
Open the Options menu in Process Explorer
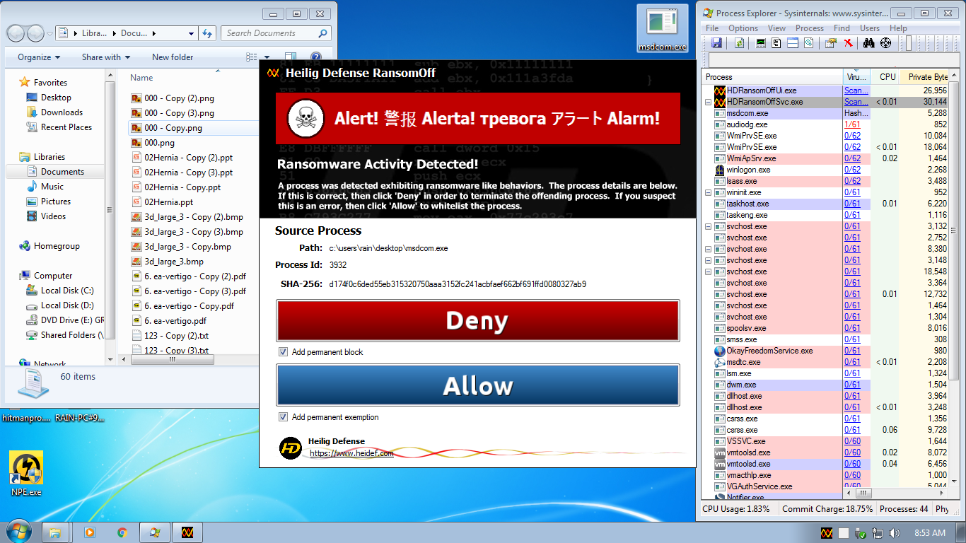point(743,28)
